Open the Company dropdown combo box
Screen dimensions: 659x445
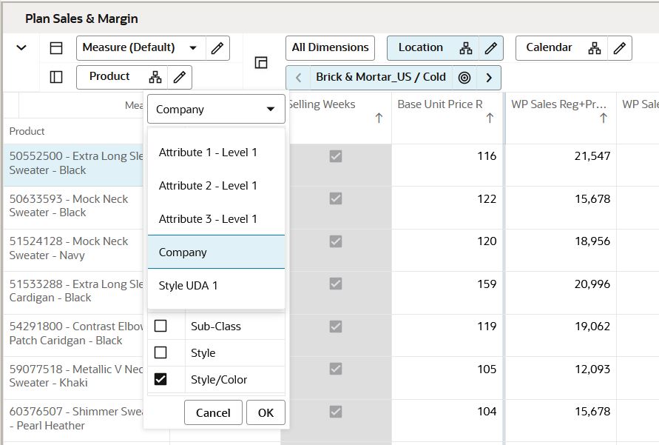click(216, 110)
